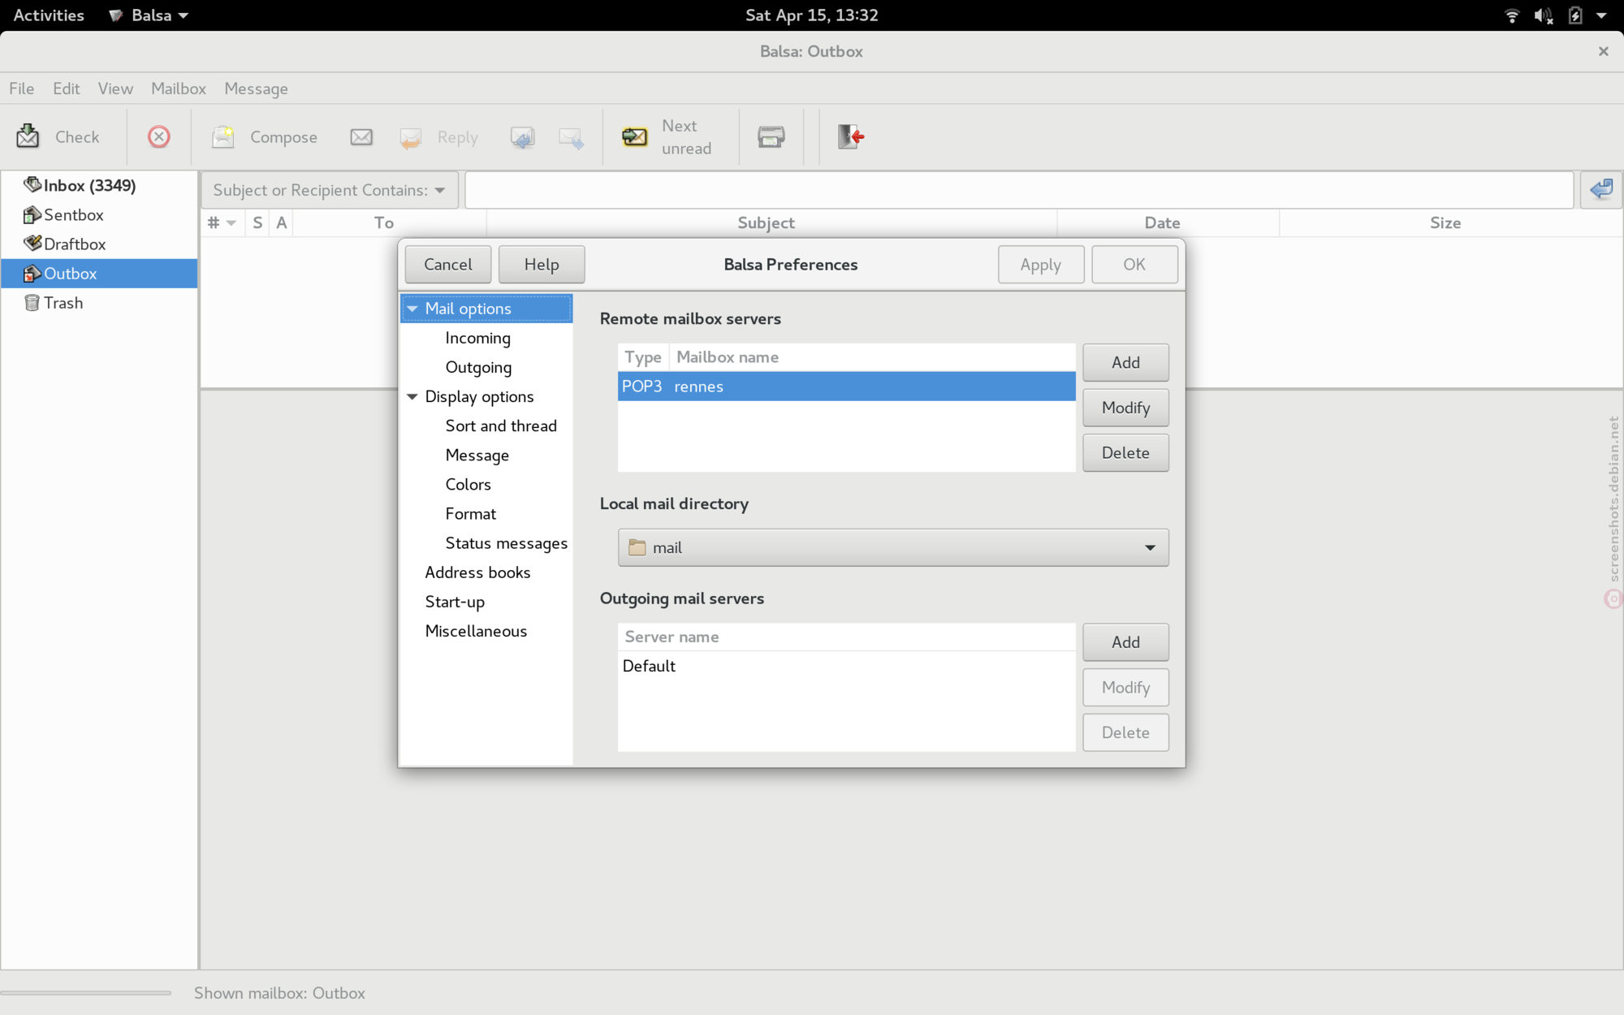Click the Wi-Fi status icon
This screenshot has height=1015, width=1624.
pos(1512,15)
